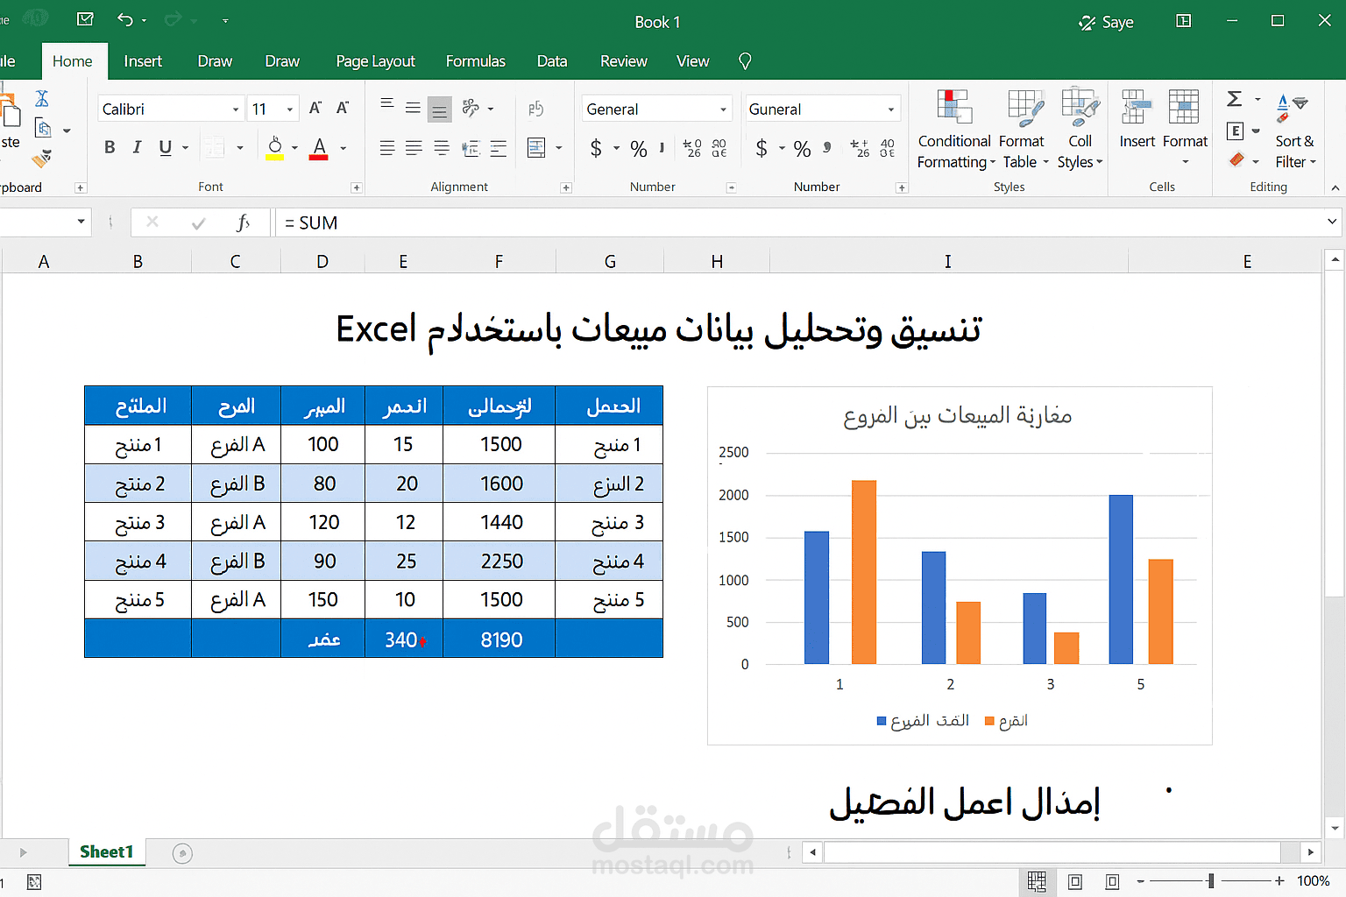
Task: Click the Insert cells icon
Action: click(x=1136, y=106)
